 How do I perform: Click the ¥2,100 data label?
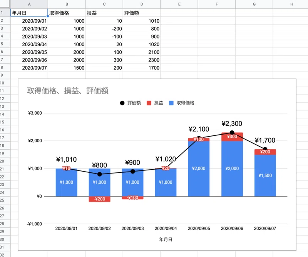(x=199, y=129)
